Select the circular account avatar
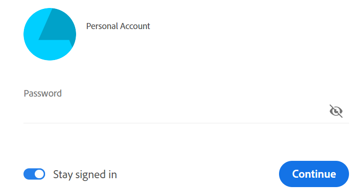This screenshot has height=196, width=357. (x=49, y=34)
